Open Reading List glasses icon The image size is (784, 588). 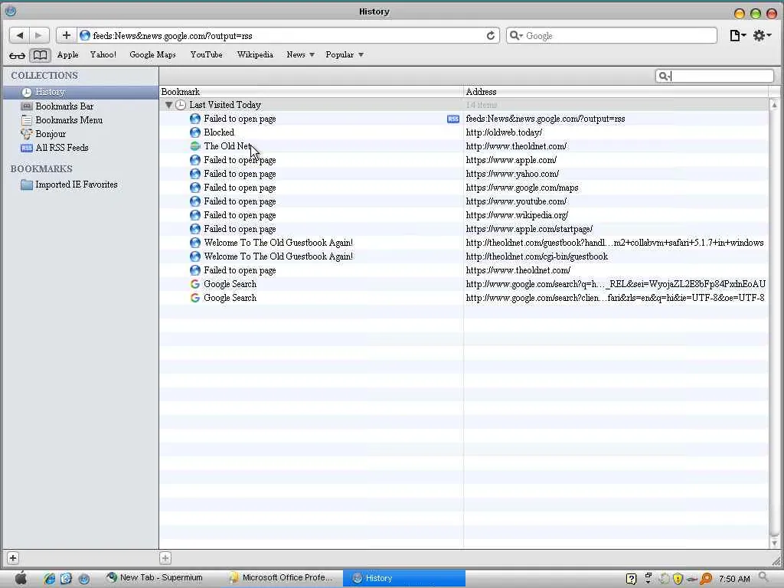(17, 55)
